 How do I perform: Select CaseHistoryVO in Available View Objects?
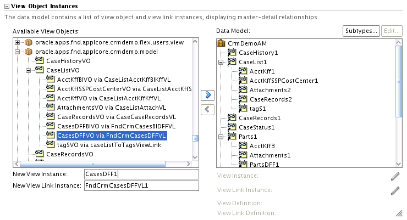point(68,61)
